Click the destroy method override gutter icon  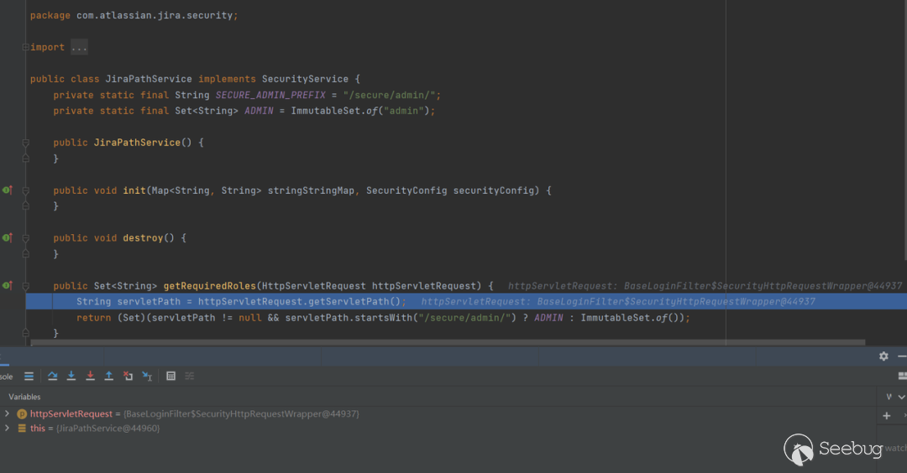coord(7,237)
